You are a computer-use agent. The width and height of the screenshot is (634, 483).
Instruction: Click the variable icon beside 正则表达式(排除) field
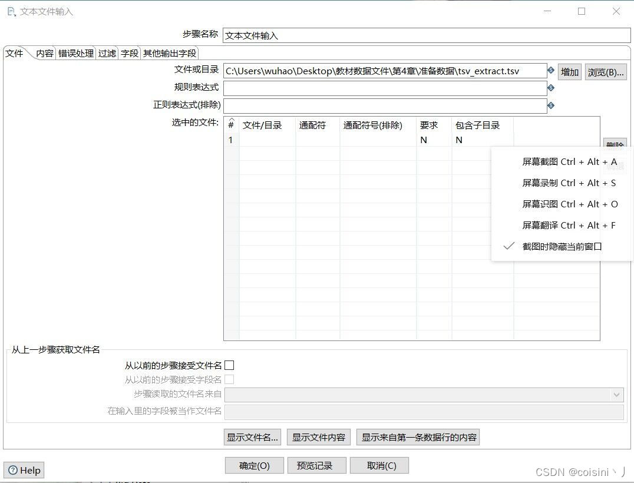[x=551, y=105]
